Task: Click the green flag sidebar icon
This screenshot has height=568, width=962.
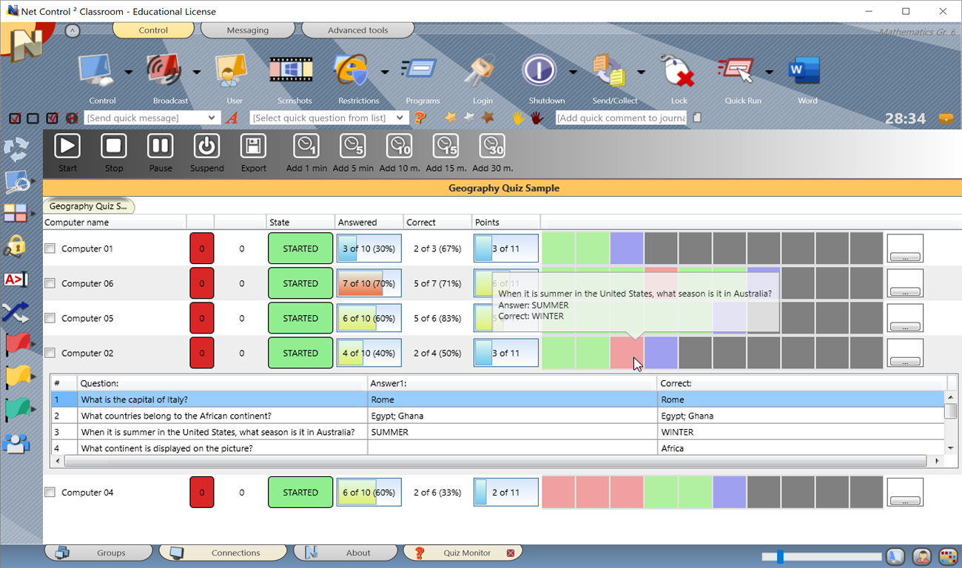Action: [x=16, y=410]
